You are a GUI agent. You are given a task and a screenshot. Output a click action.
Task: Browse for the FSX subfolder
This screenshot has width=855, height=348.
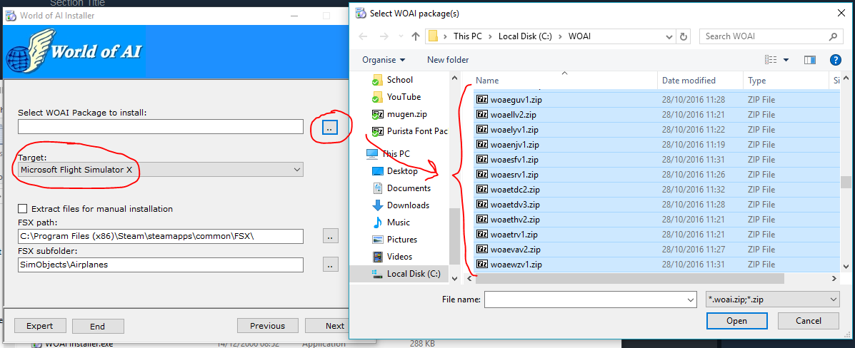click(x=331, y=265)
